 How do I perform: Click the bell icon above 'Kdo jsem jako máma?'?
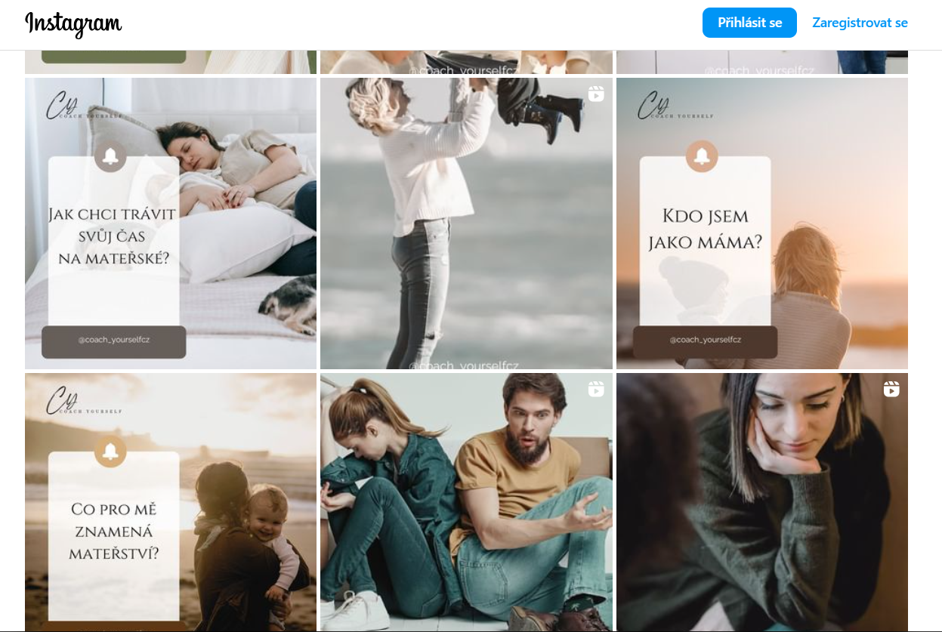702,156
